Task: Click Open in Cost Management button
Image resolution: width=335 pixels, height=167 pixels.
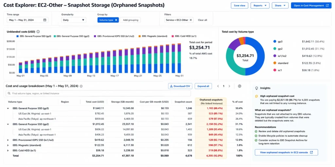Action: coord(311,6)
